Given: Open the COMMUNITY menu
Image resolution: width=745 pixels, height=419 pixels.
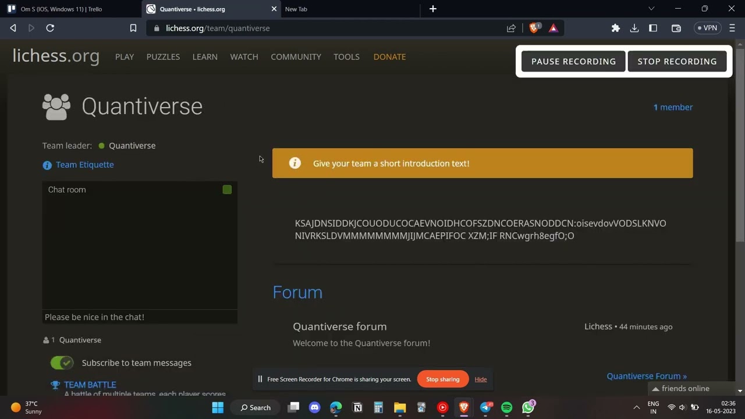Looking at the screenshot, I should pos(296,56).
